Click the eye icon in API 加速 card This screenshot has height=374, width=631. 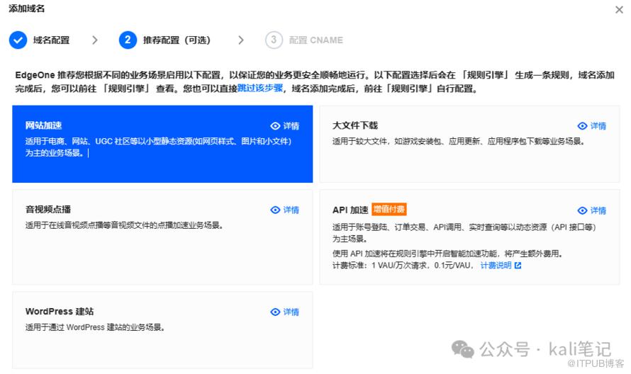(582, 210)
